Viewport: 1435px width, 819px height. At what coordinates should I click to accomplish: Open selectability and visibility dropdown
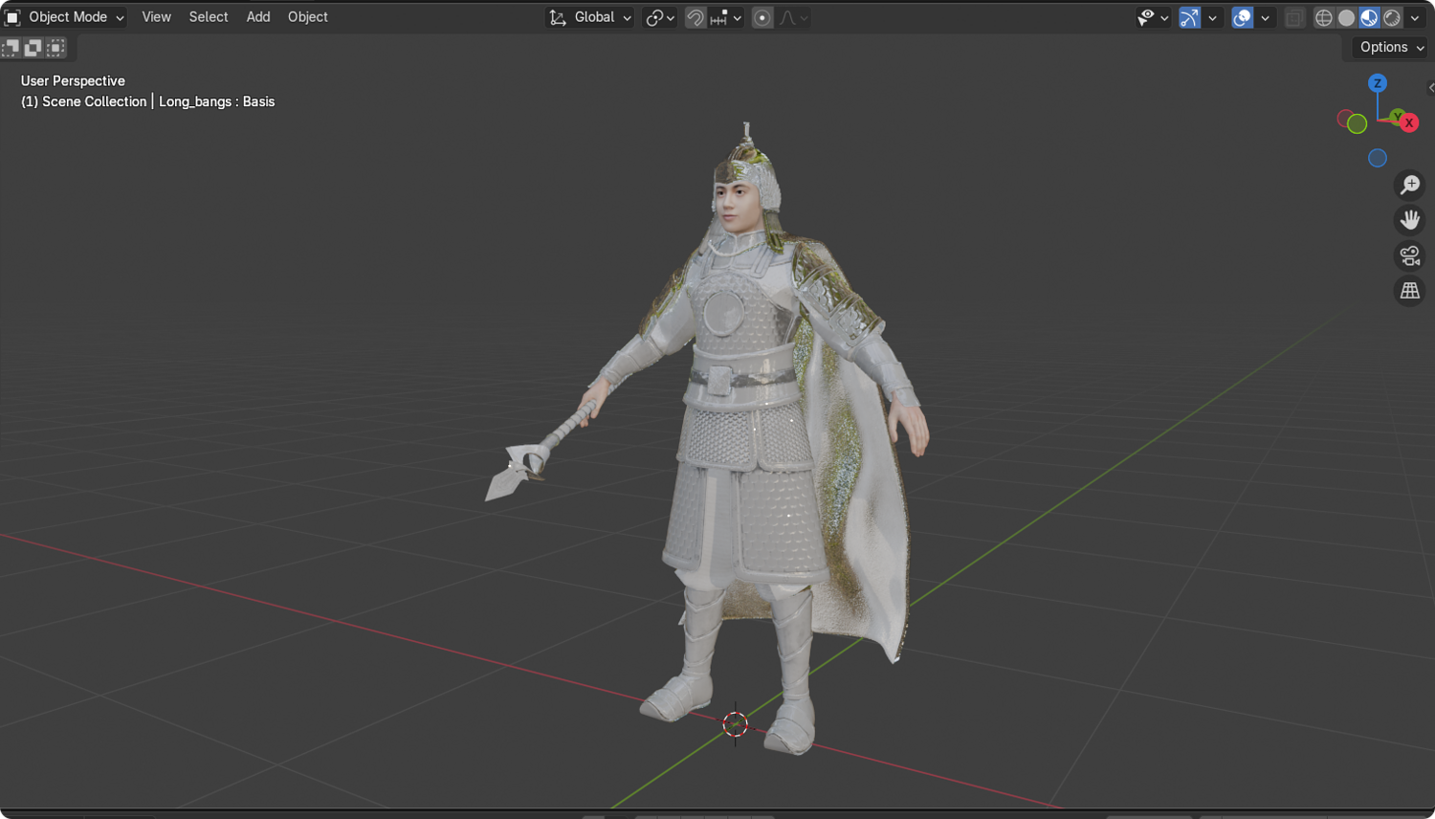[x=1153, y=17]
